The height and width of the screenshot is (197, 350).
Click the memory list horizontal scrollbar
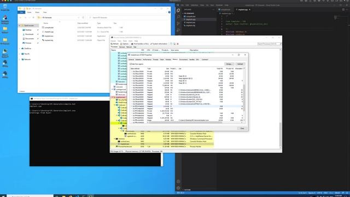(x=185, y=122)
